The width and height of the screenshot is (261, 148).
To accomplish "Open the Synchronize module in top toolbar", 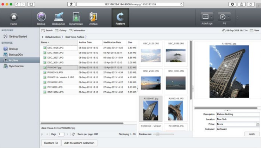I will pyautogui.click(x=76, y=17).
